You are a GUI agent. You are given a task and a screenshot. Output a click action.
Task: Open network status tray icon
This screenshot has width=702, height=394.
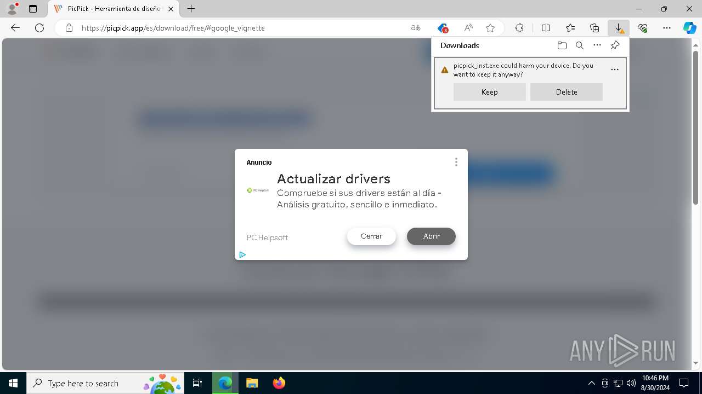(x=618, y=383)
